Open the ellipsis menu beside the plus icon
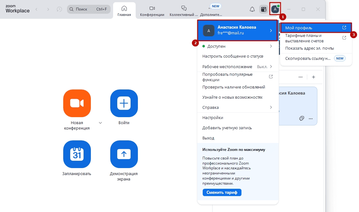The width and height of the screenshot is (359, 212). click(x=301, y=77)
